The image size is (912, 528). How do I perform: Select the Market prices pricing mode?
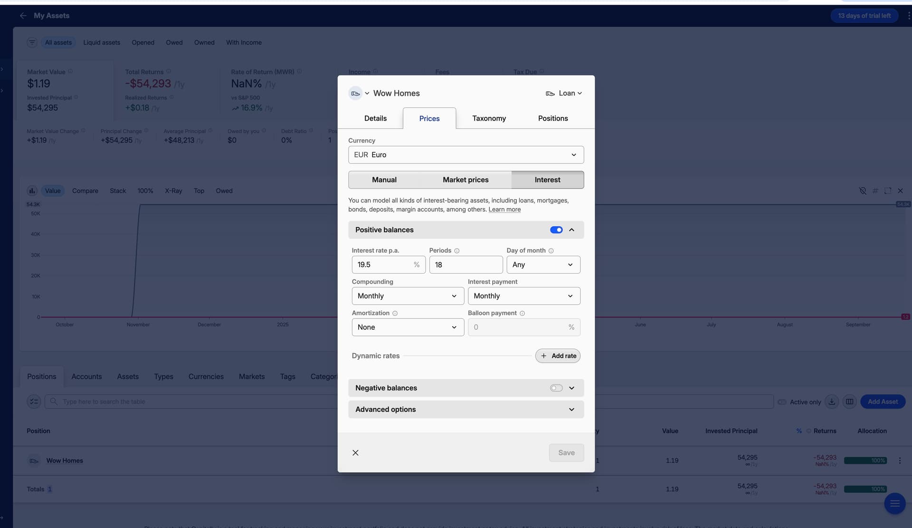[465, 180]
